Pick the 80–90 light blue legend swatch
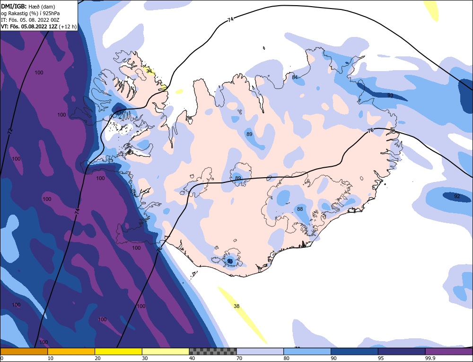Image resolution: width=473 pixels, height=362 pixels. coord(307,352)
